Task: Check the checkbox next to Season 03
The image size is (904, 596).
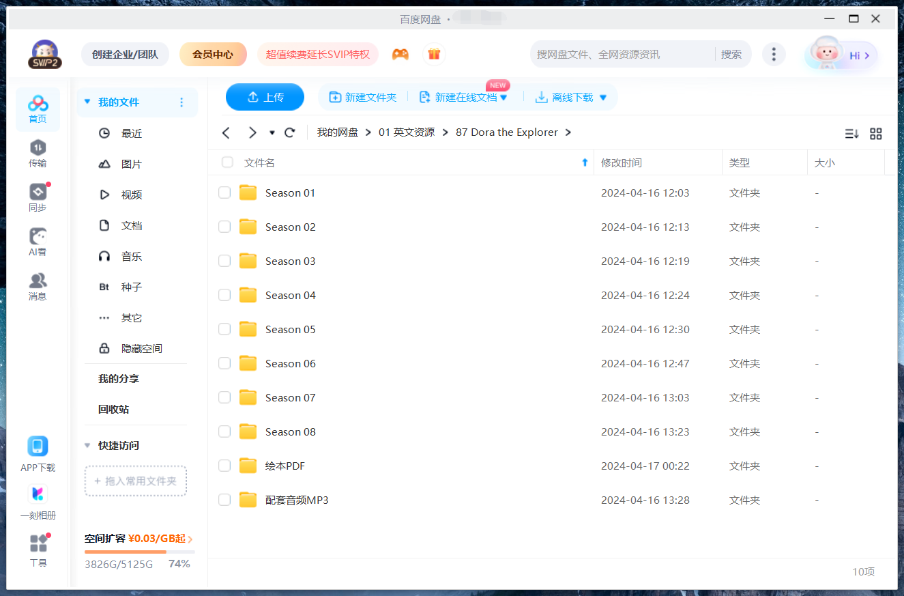Action: tap(224, 260)
